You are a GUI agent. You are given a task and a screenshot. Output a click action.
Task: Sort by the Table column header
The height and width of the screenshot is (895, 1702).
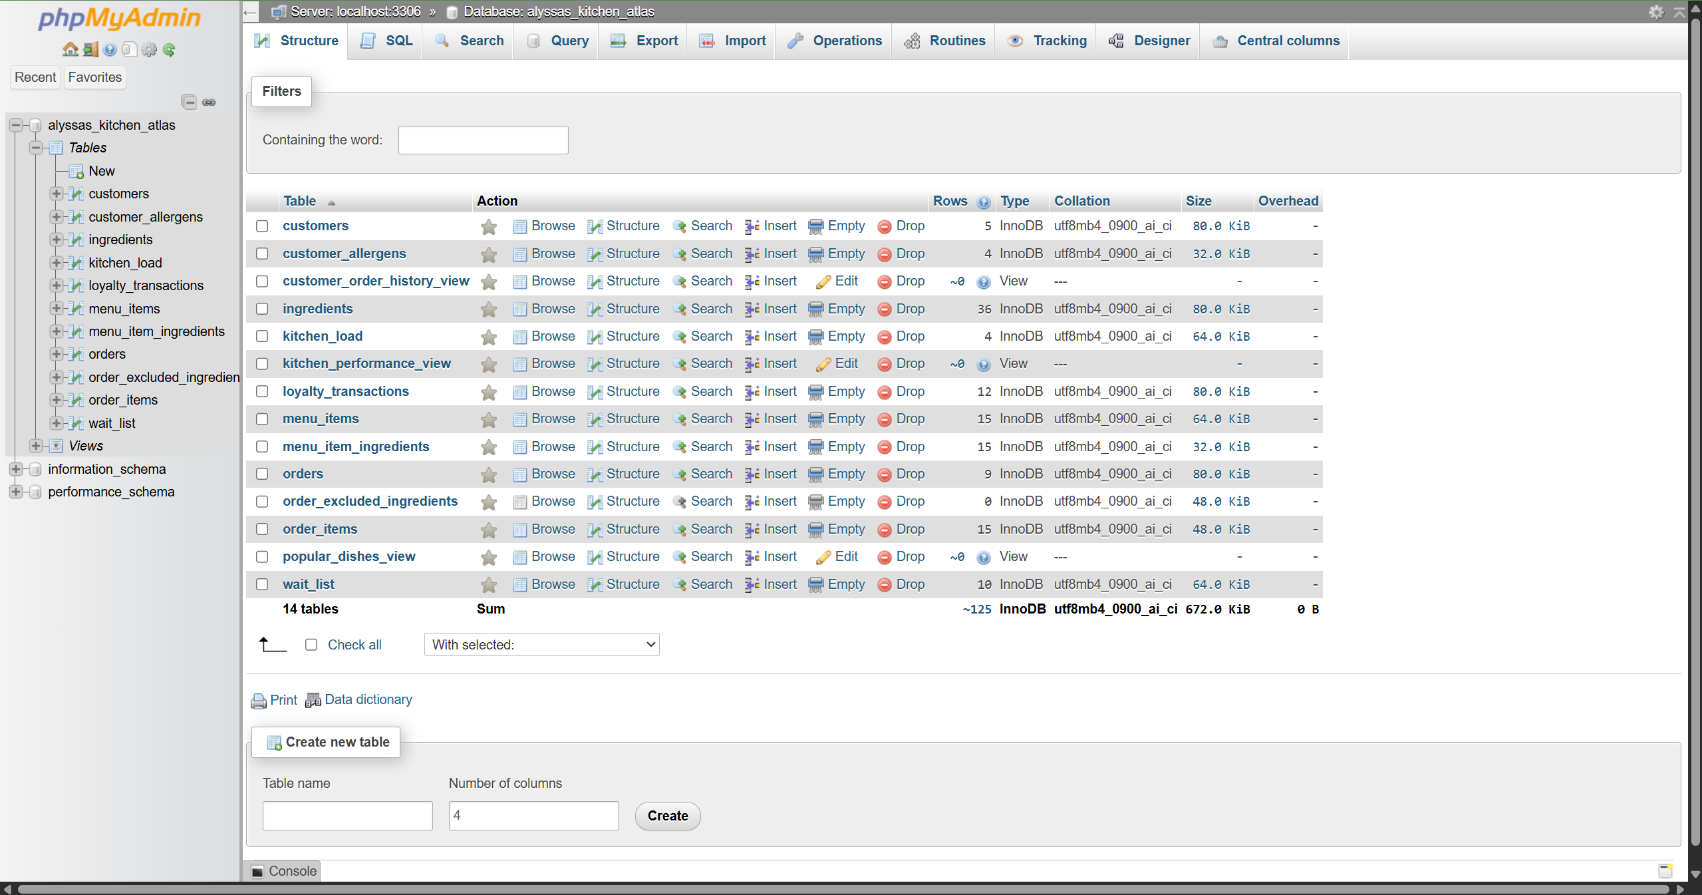tap(300, 202)
